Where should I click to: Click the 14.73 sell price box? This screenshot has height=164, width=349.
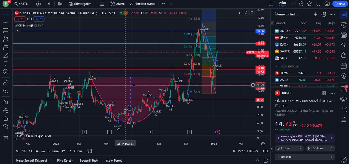[19, 19]
